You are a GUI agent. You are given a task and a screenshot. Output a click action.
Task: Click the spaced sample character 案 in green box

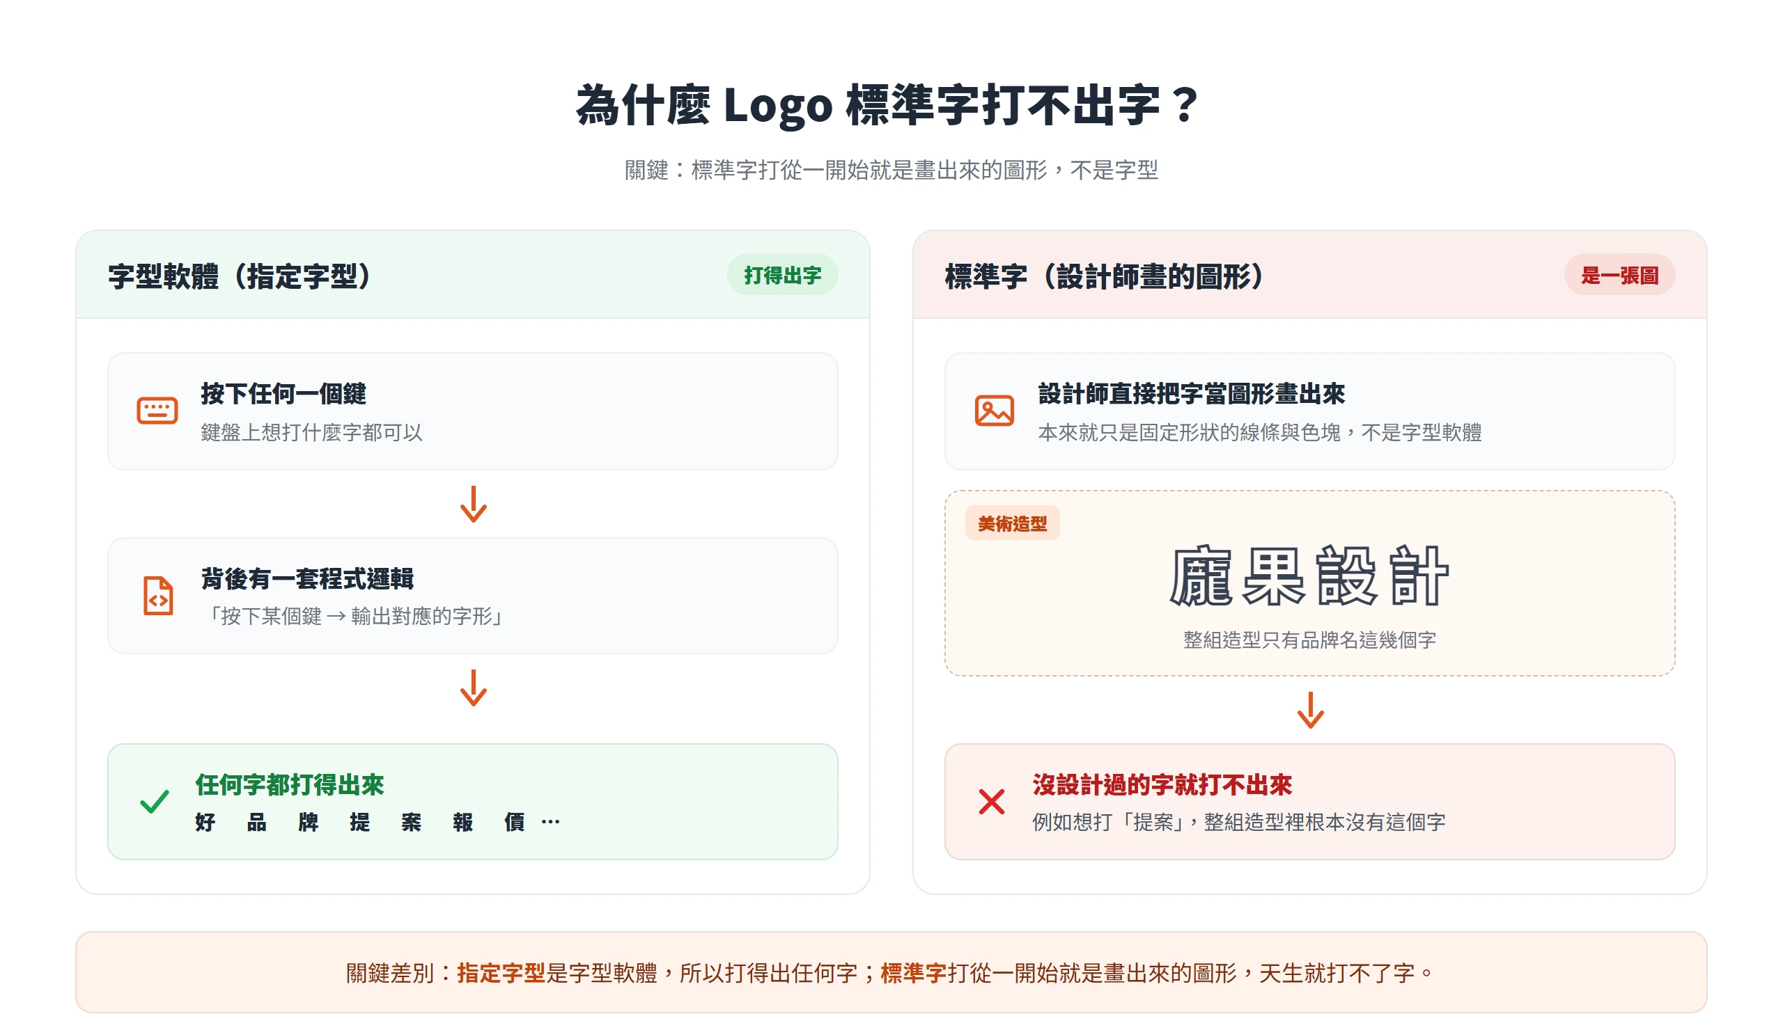[411, 821]
